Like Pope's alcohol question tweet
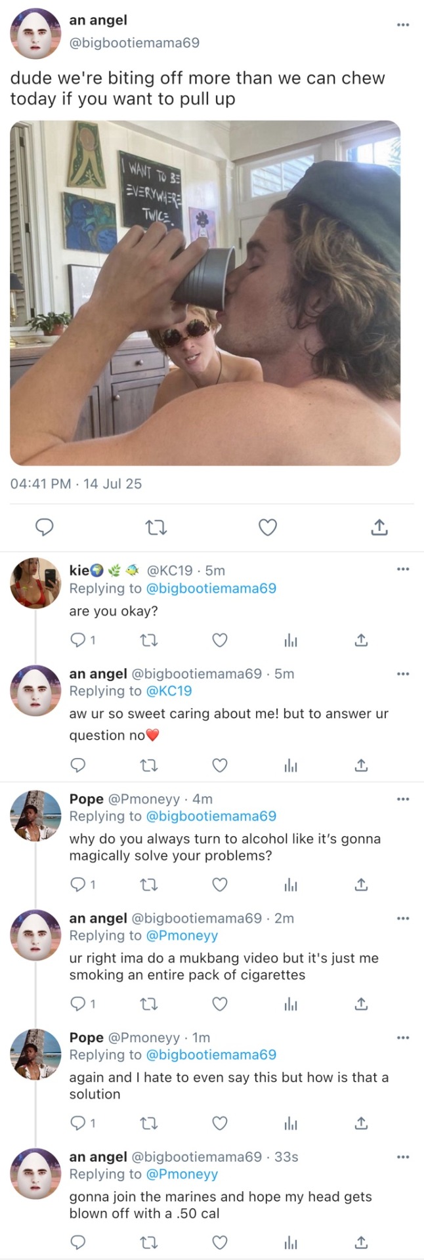 click(220, 885)
